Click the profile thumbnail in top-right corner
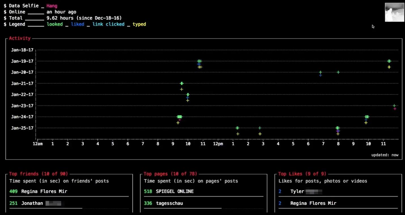The width and height of the screenshot is (405, 215). point(394,12)
